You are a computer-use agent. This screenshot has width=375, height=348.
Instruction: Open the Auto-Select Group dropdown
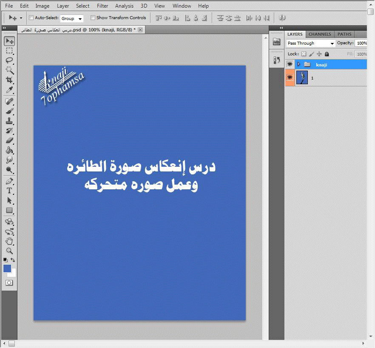72,18
